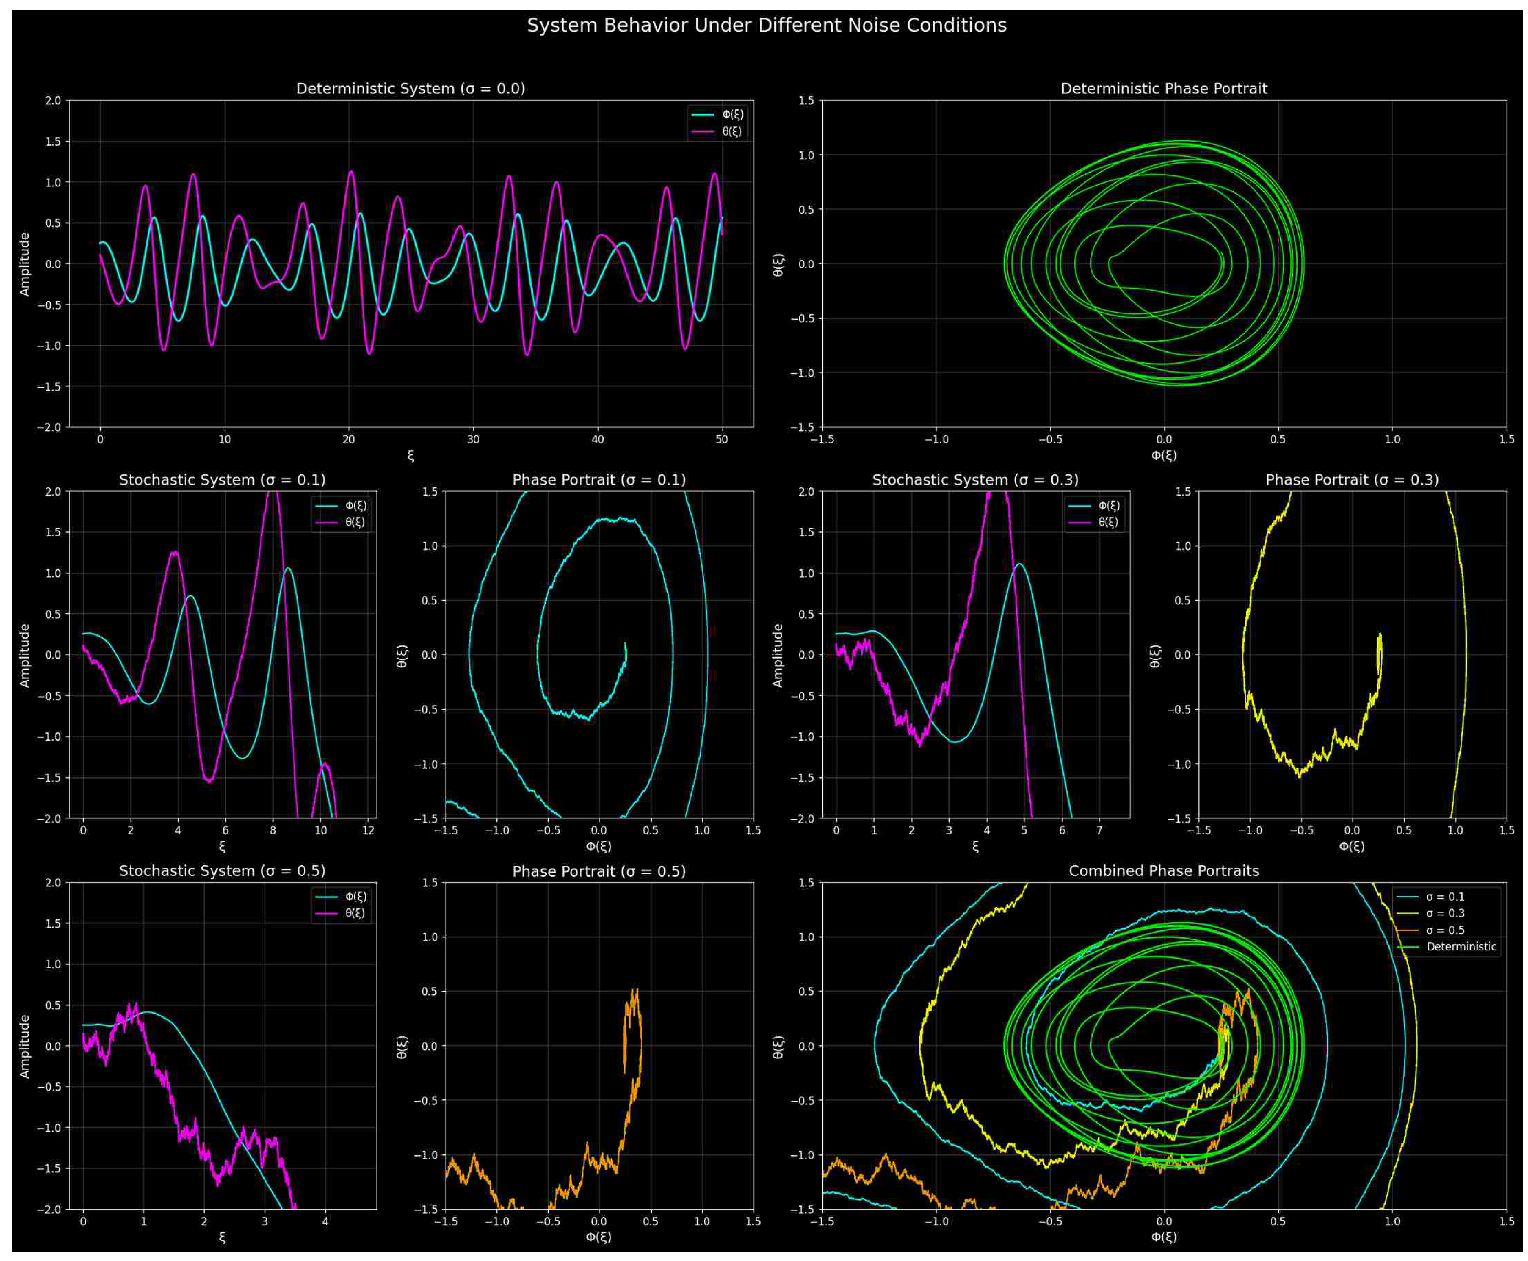The width and height of the screenshot is (1528, 1261).
Task: Select the cyan Φ(ξ) legend line in the deterministic plot
Action: coord(702,115)
